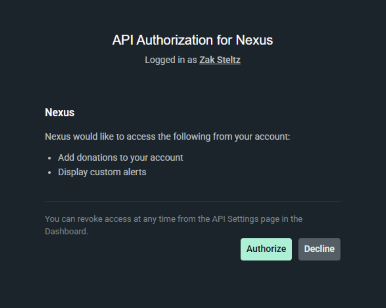Click the "Logged in as" label

171,60
